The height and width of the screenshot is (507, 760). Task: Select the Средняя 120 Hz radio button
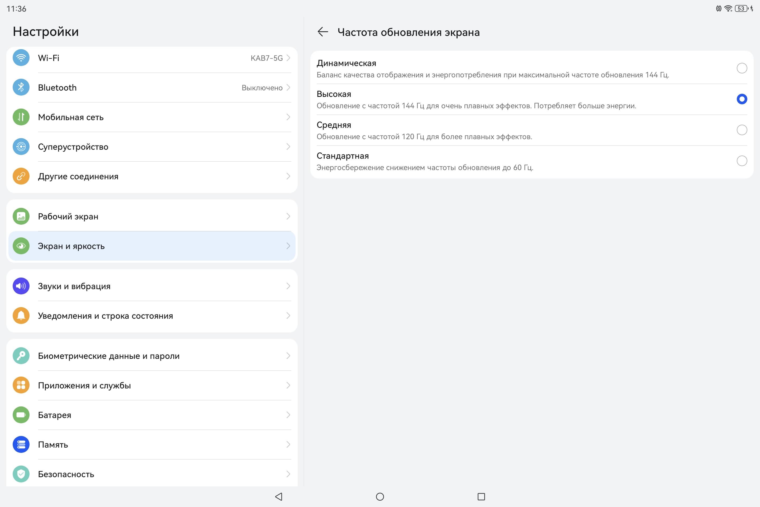coord(742,130)
